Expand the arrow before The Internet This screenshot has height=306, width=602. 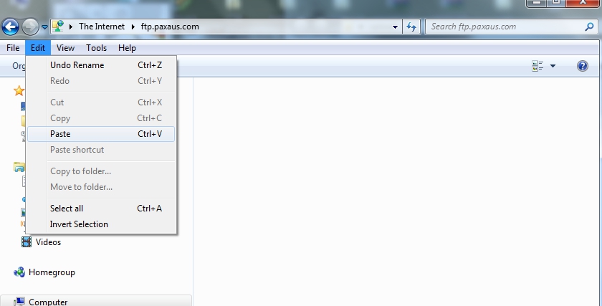pos(71,27)
